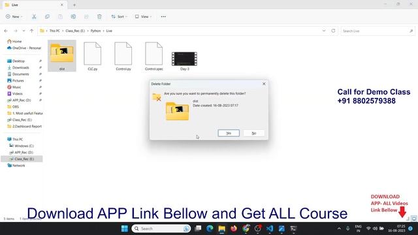418x235 pixels.
Task: Add a new File Explorer tab
Action: pyautogui.click(x=74, y=5)
